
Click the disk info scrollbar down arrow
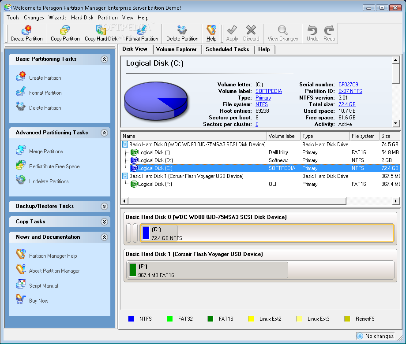(395, 123)
